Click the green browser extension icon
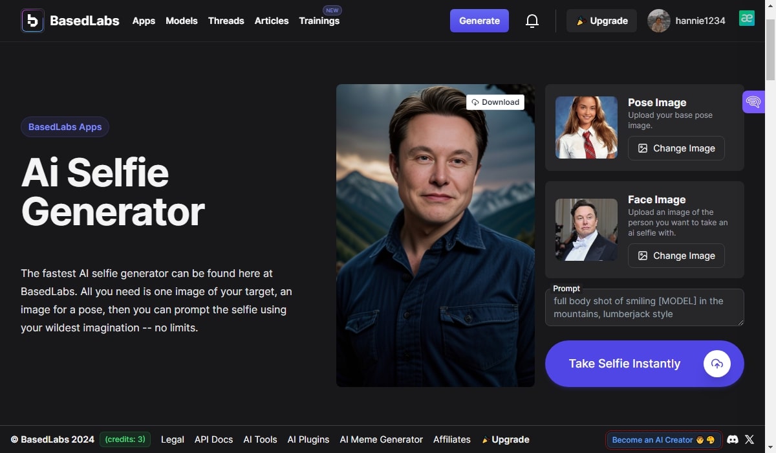Image resolution: width=776 pixels, height=453 pixels. [747, 19]
